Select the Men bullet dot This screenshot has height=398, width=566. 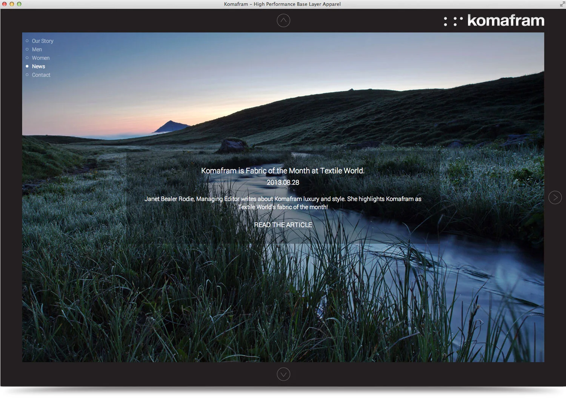tap(27, 49)
